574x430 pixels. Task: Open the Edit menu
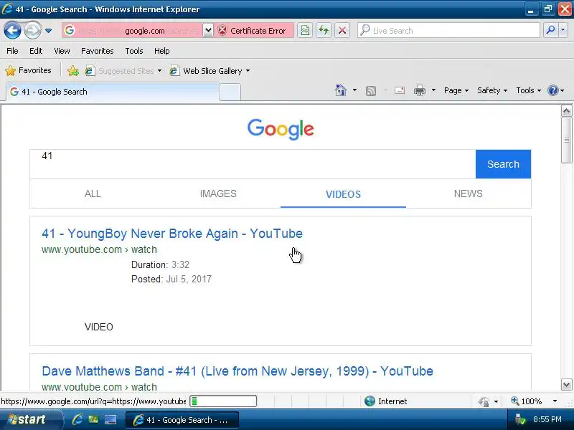coord(36,51)
